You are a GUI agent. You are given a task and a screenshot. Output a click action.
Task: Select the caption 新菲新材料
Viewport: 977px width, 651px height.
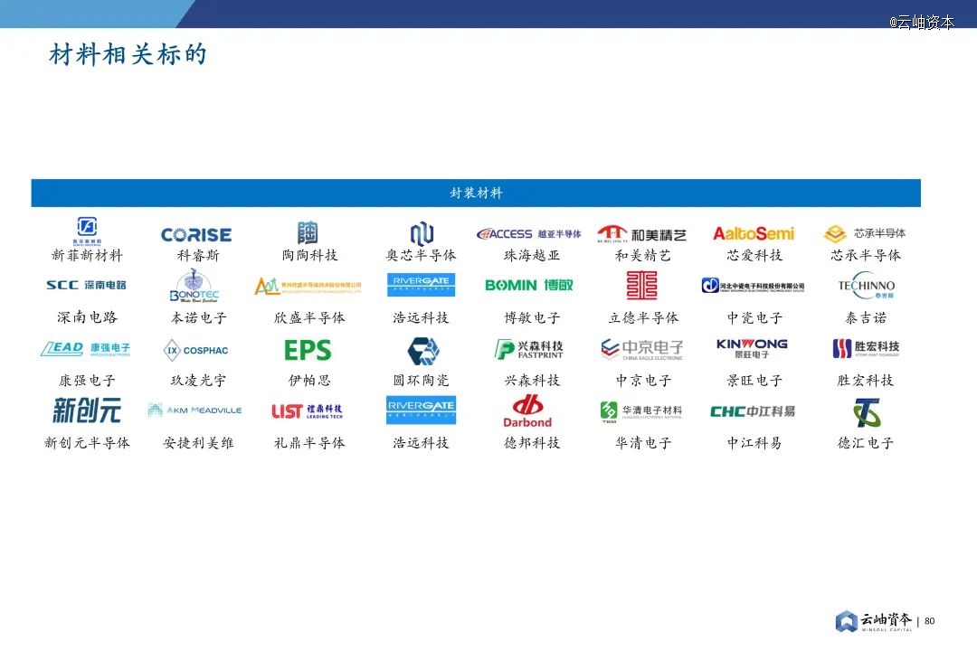click(87, 255)
